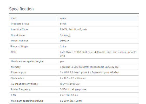The height and width of the screenshot is (104, 146).
Task: Select the 'China' origin value
Action: [x=63, y=46]
